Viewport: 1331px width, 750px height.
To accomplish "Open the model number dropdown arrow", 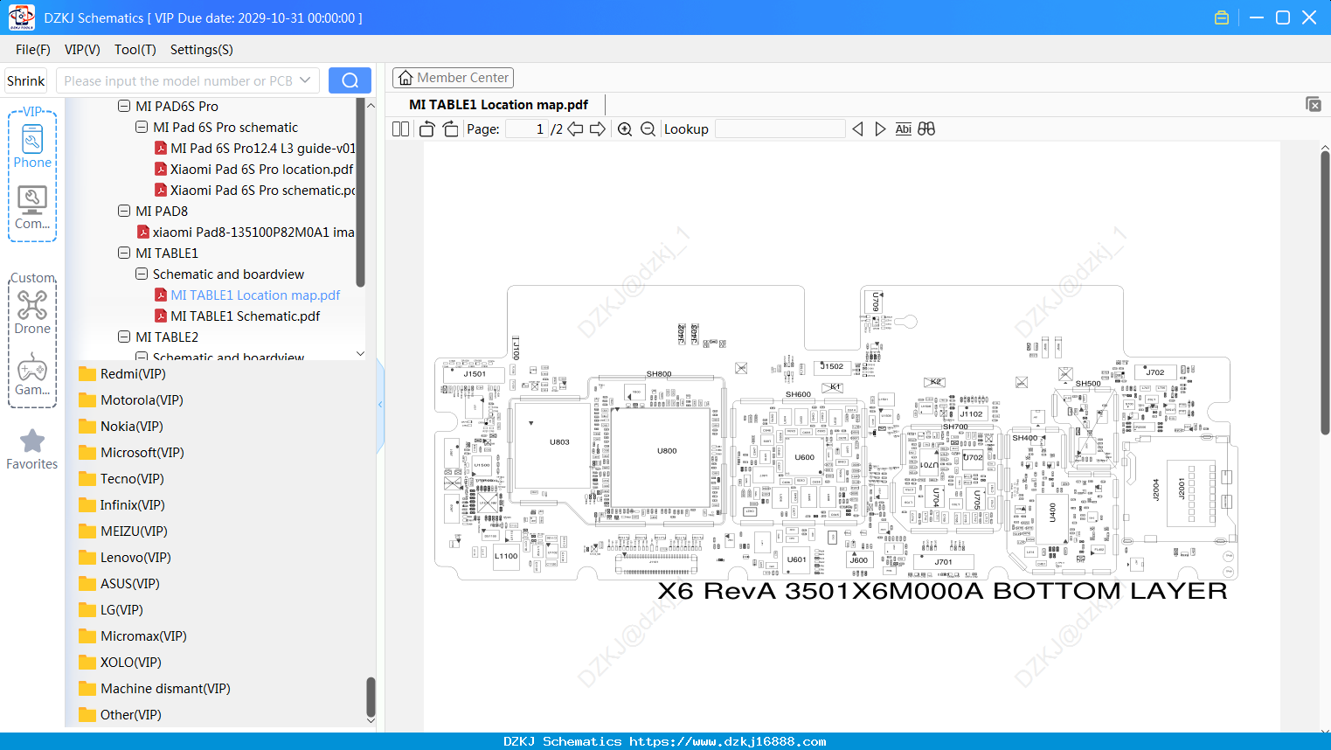I will (305, 80).
